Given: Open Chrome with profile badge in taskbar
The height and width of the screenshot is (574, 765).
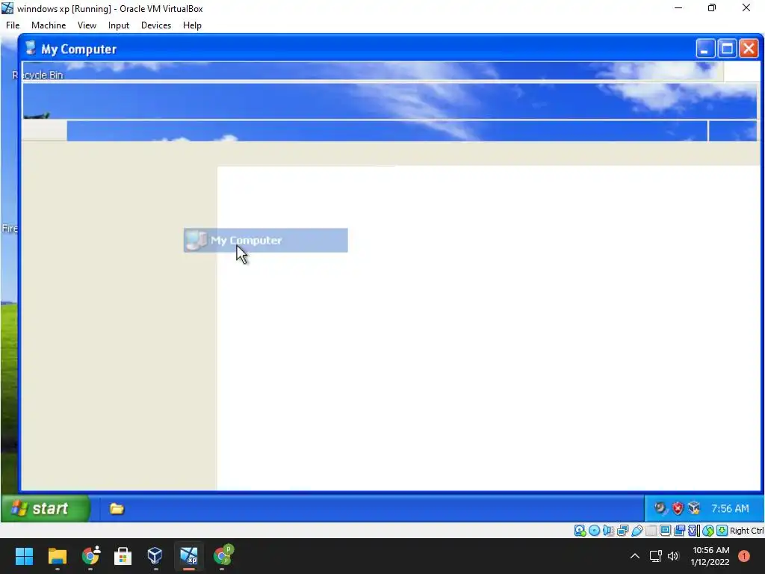Looking at the screenshot, I should point(90,556).
